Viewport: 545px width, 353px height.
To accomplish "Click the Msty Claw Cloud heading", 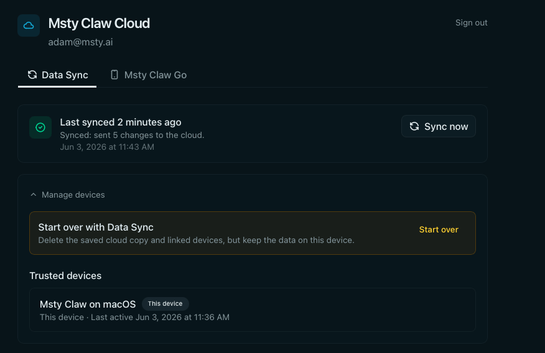I will click(99, 23).
